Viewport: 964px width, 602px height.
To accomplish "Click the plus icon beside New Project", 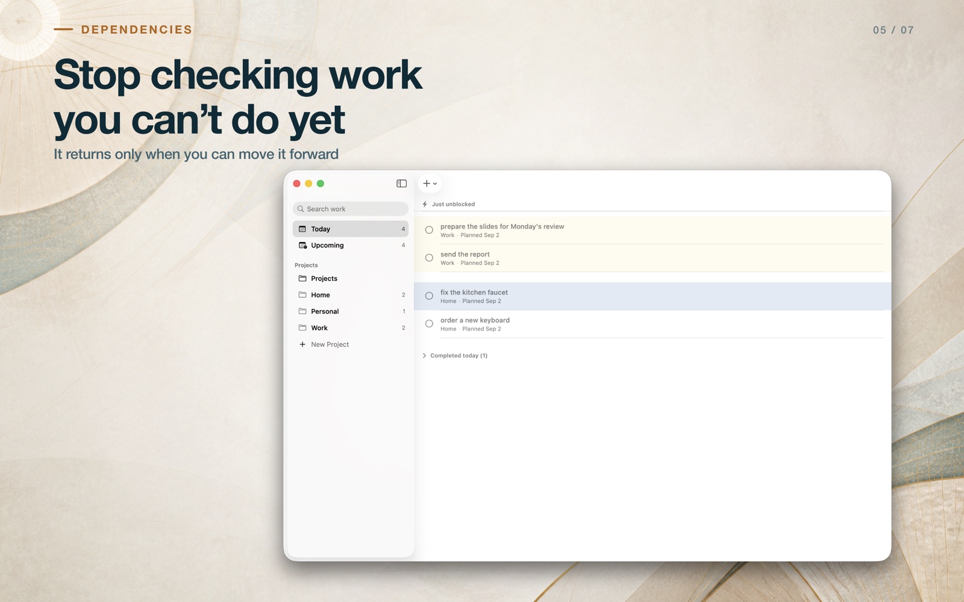I will coord(302,344).
